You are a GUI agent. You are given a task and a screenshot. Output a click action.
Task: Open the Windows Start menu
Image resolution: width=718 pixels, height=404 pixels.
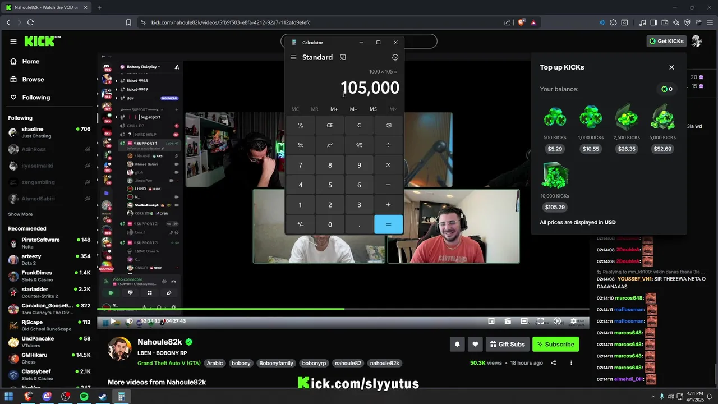(x=8, y=397)
